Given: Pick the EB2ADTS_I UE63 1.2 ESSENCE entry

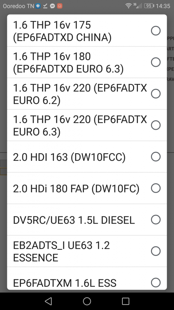Looking at the screenshot, I should [87, 251].
